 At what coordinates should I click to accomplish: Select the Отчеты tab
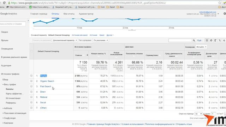point(55,14)
